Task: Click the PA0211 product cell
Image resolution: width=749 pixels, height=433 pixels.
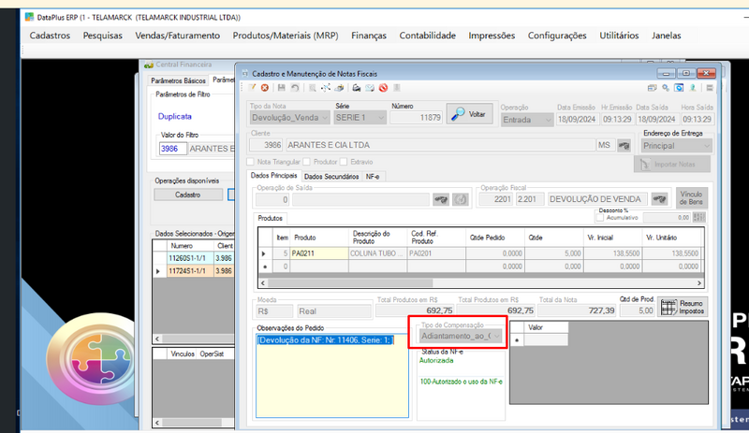Action: click(x=318, y=253)
